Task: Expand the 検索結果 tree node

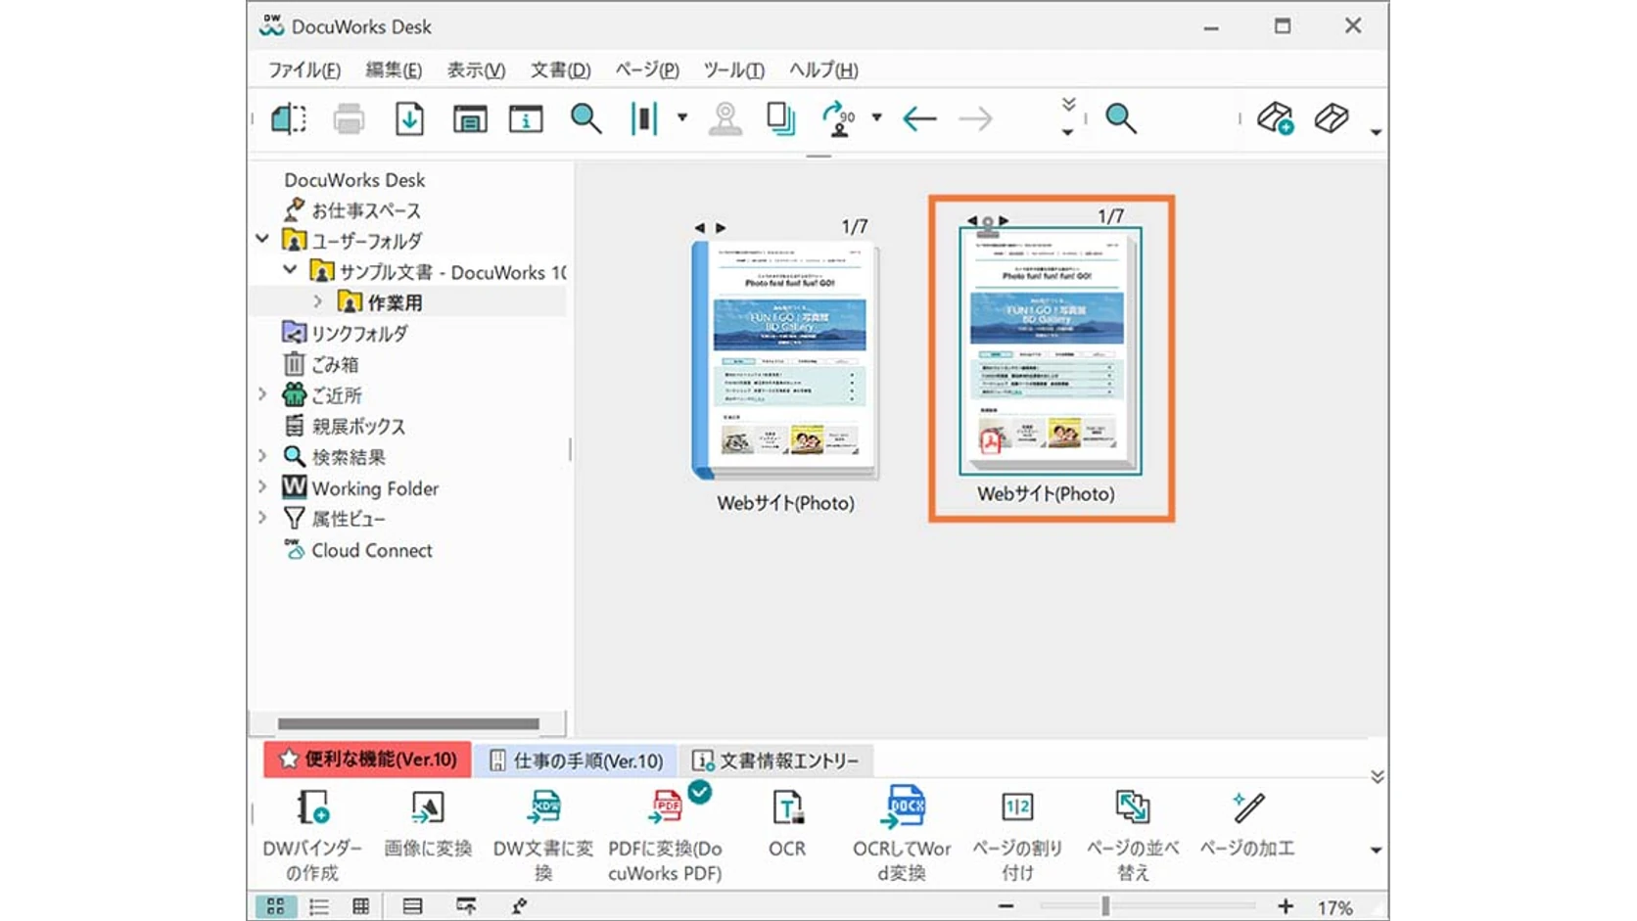Action: tap(262, 456)
